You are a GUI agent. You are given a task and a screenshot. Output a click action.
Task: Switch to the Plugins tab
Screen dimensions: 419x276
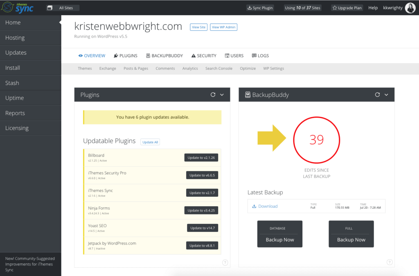pyautogui.click(x=126, y=56)
